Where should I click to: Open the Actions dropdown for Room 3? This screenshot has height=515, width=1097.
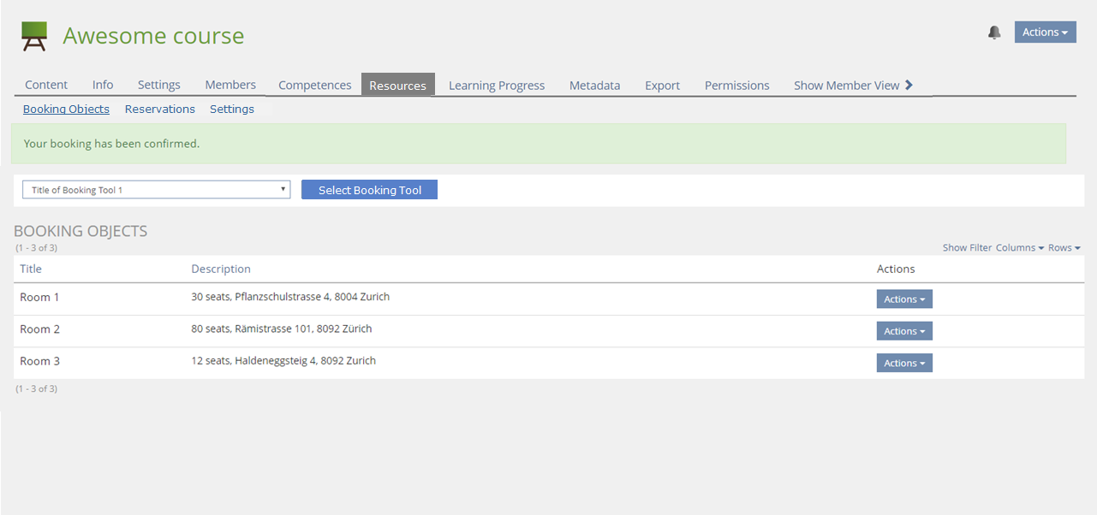pos(903,364)
